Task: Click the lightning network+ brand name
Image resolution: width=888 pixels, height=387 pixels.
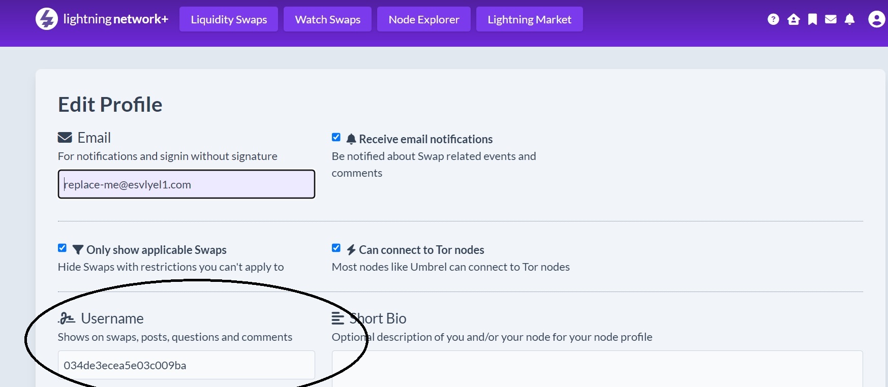Action: pos(115,19)
